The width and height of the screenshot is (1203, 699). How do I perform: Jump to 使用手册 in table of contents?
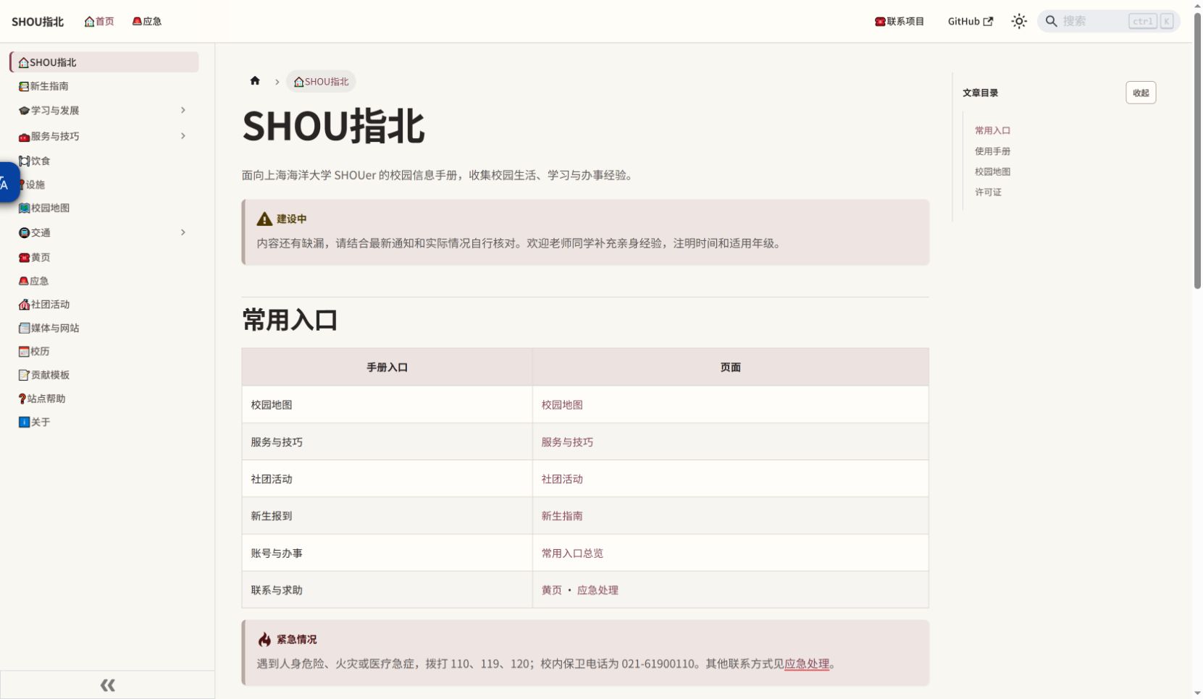click(992, 151)
